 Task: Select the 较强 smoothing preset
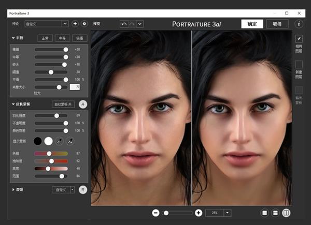click(x=79, y=38)
